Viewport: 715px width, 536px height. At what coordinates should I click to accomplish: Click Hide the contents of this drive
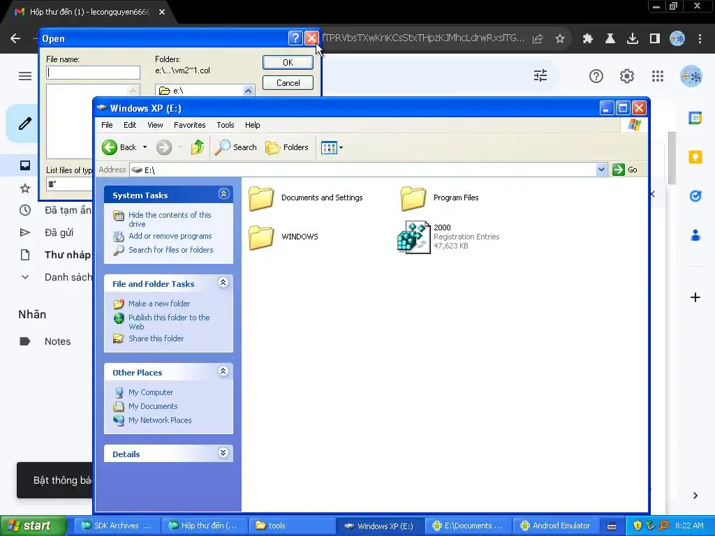coord(170,219)
